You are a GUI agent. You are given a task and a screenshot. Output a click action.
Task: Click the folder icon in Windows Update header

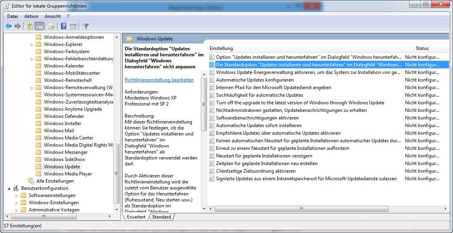(129, 38)
